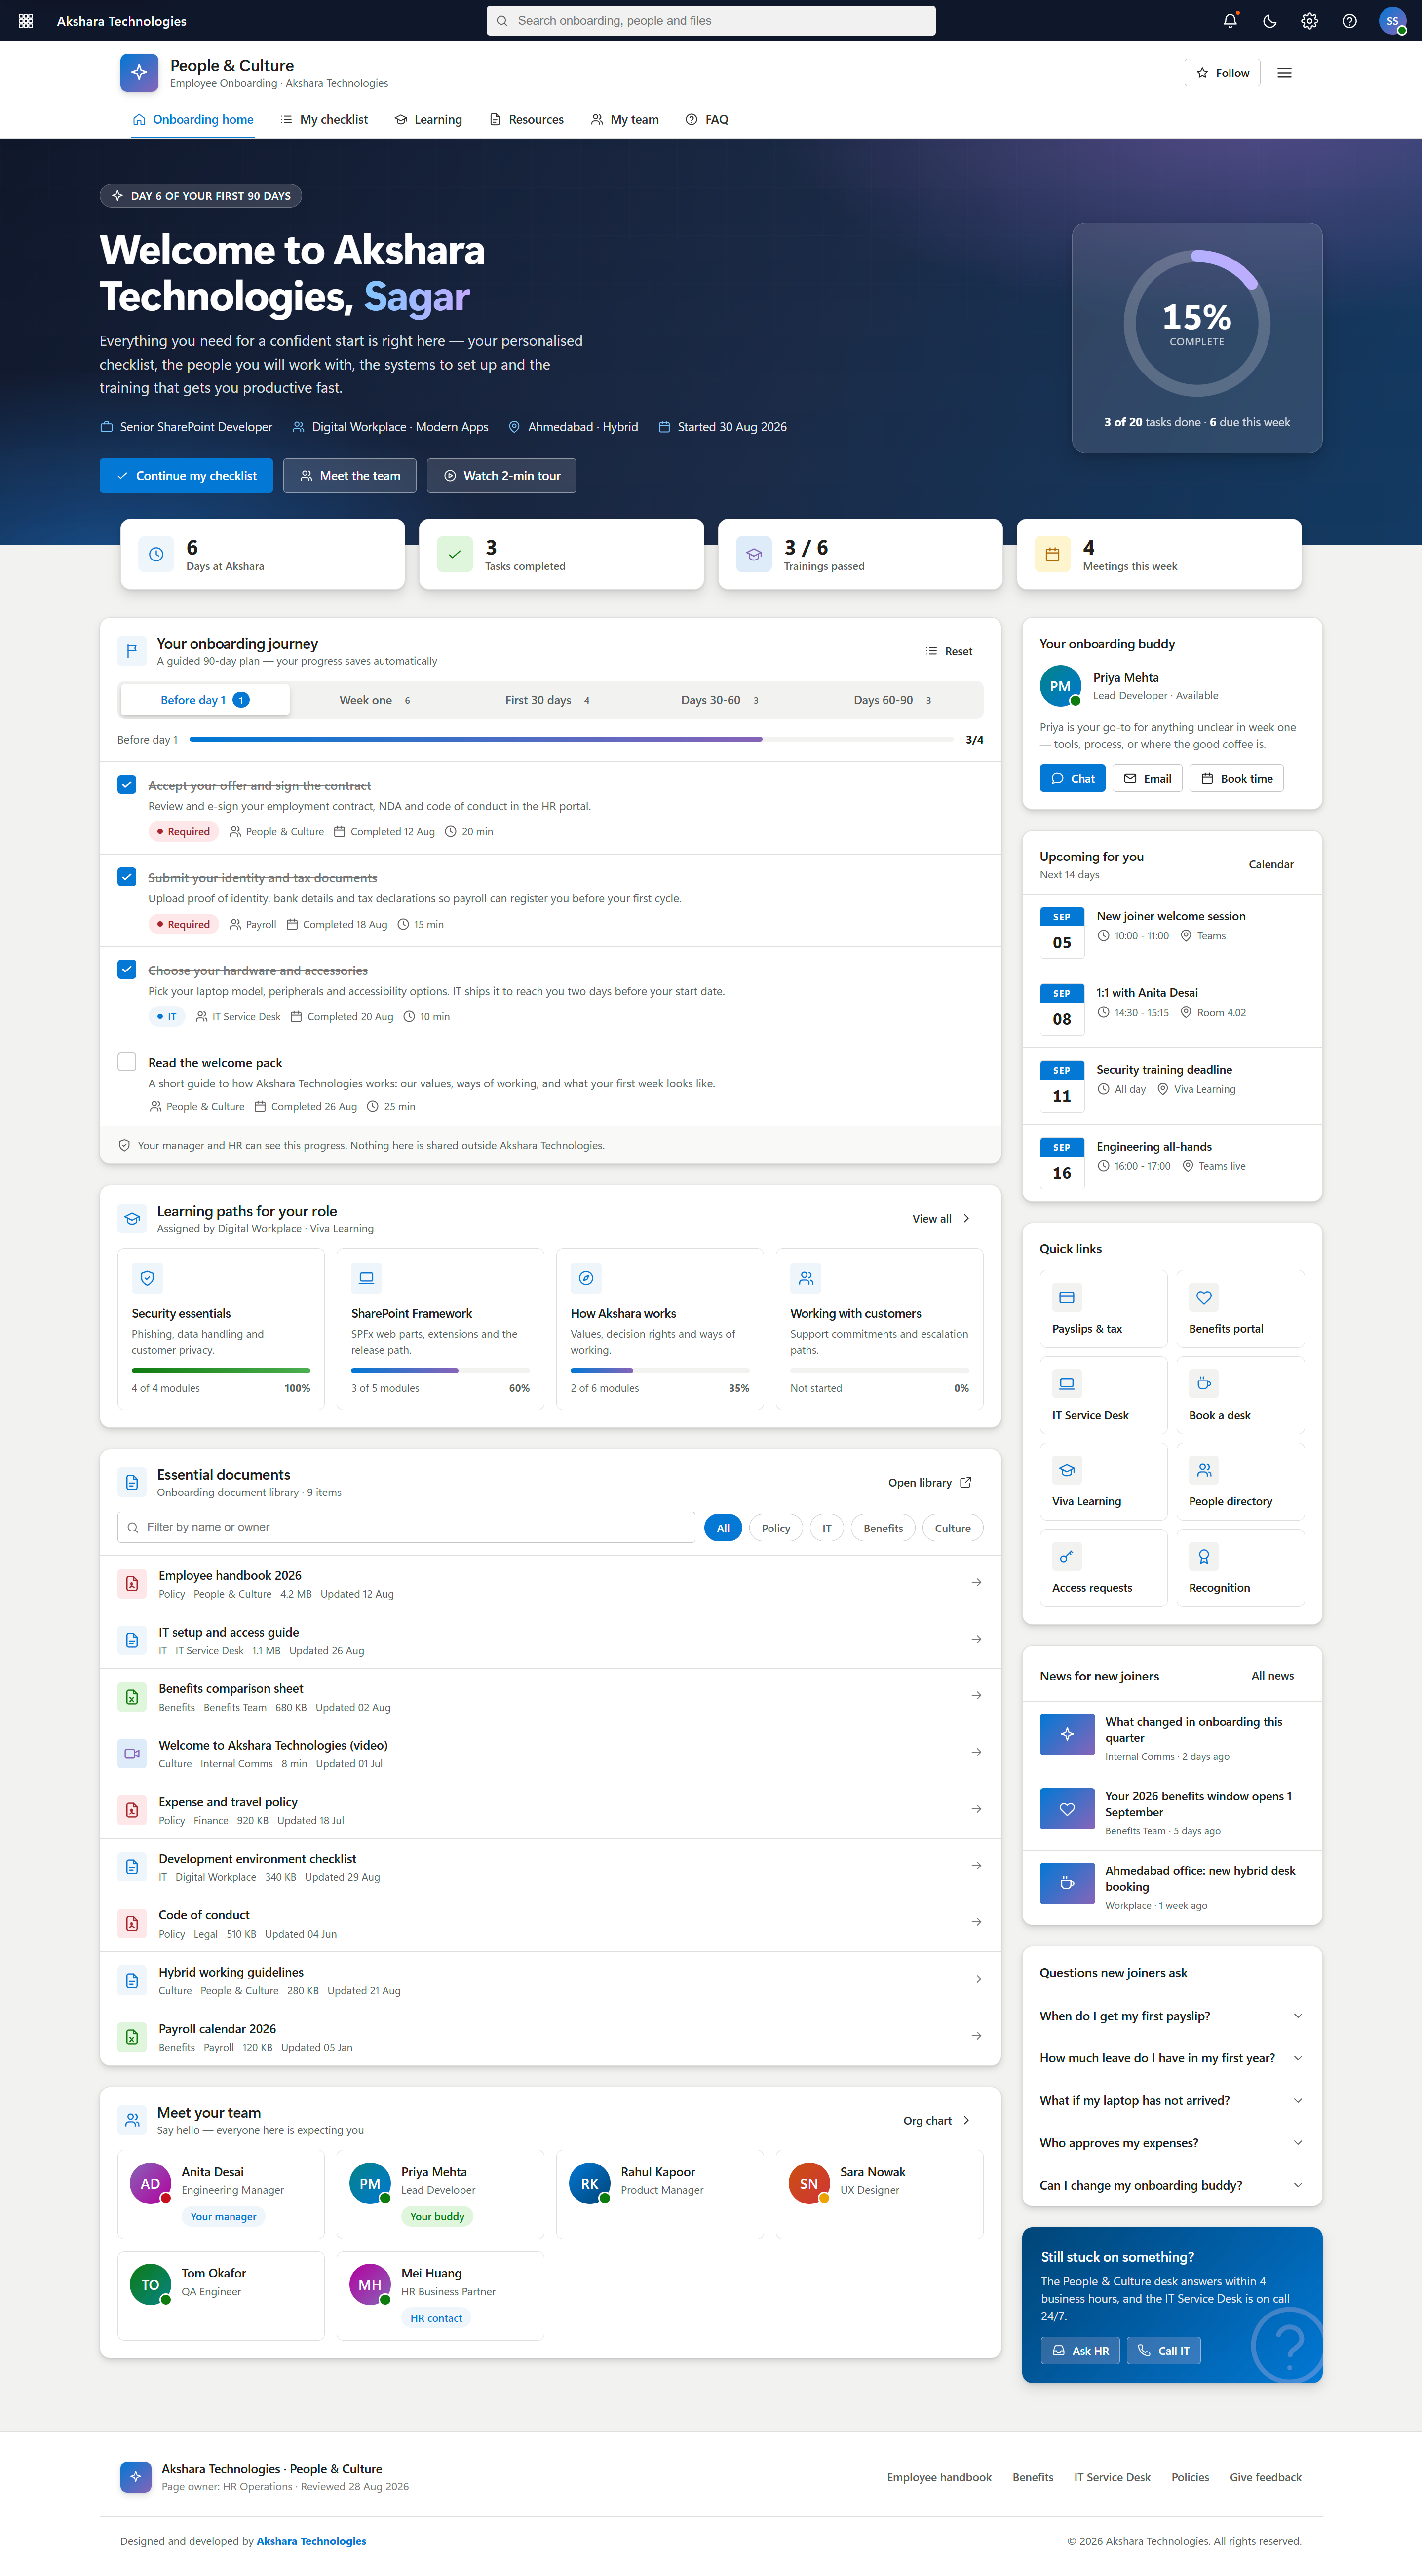Screen dimensions: 1422x2576
Task: Uncheck Accept your offer and sign contract
Action: [127, 784]
